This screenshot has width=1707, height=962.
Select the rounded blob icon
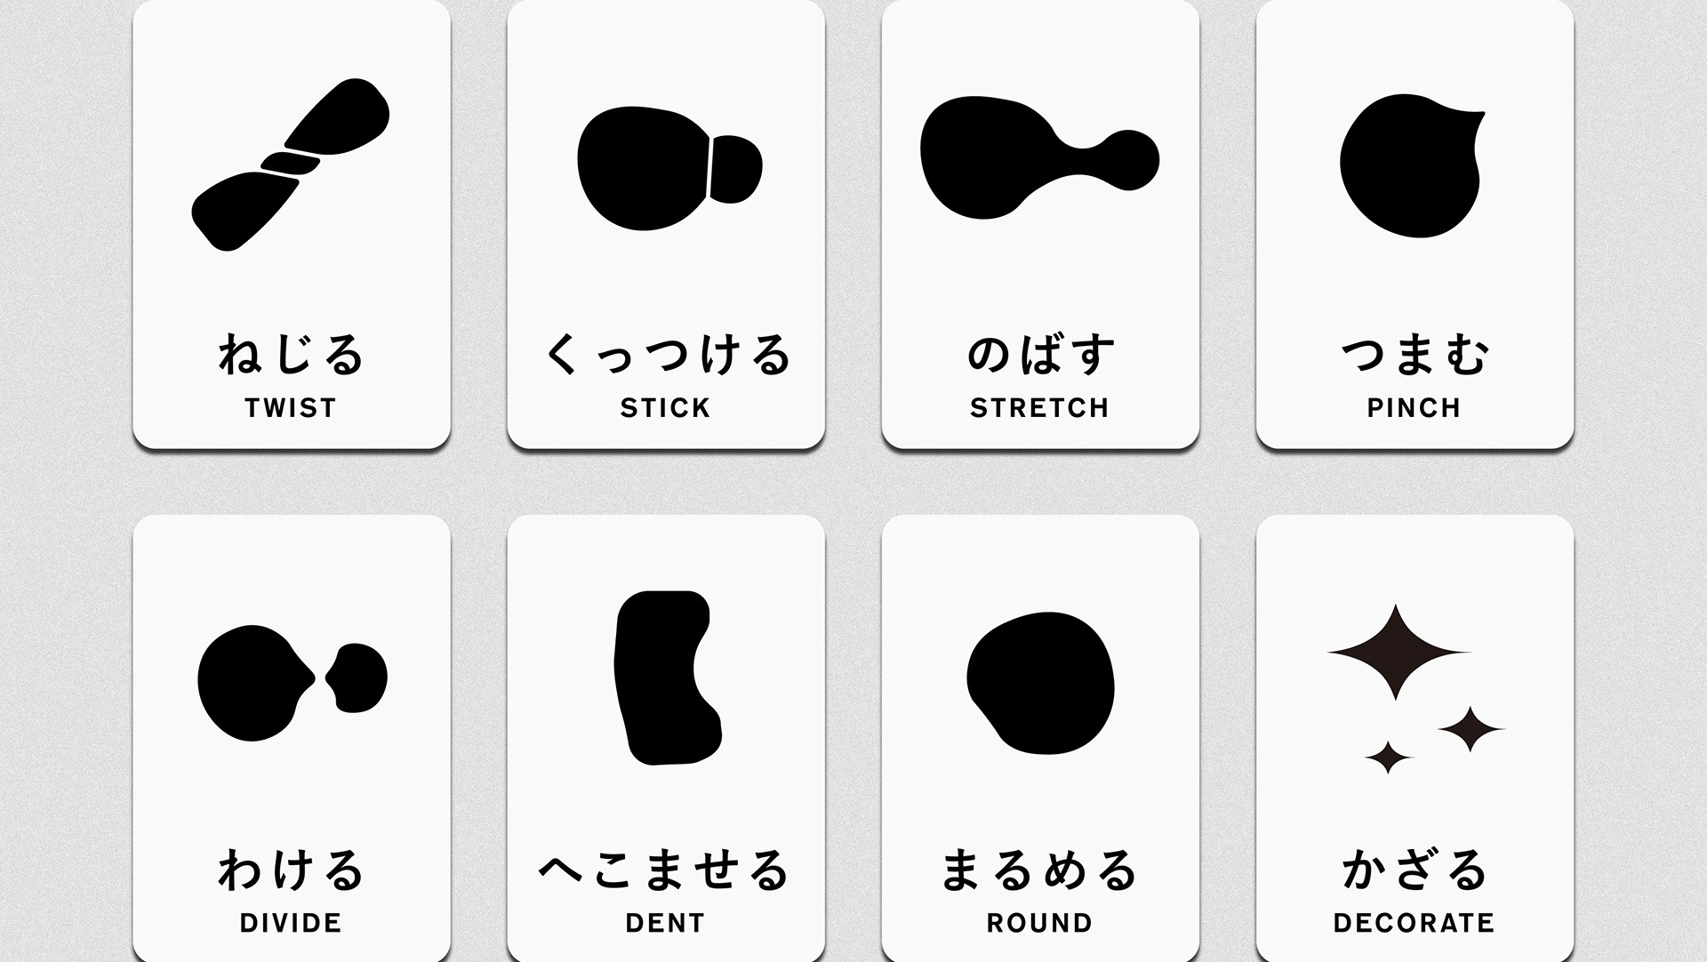click(x=1040, y=683)
